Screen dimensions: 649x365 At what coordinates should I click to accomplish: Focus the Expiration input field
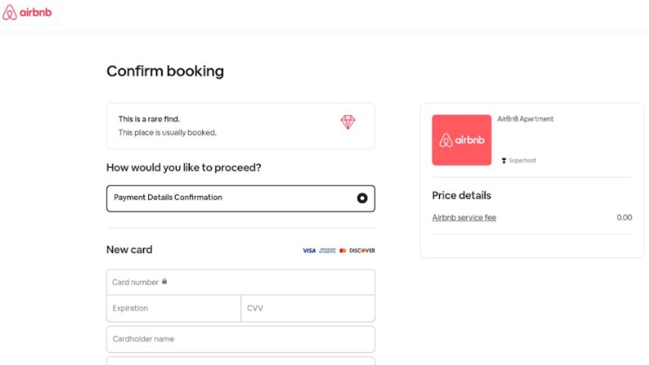pyautogui.click(x=174, y=308)
